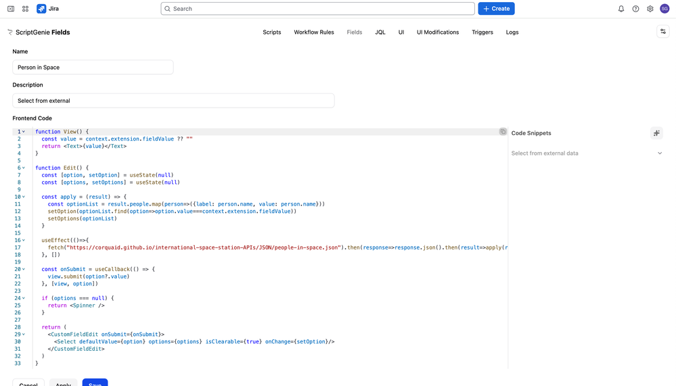
Task: Open Select from external data dropdown
Action: 587,153
